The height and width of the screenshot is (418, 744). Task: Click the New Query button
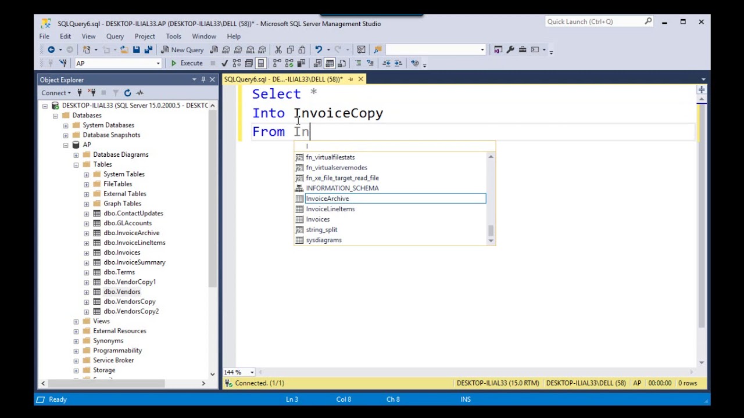point(183,49)
